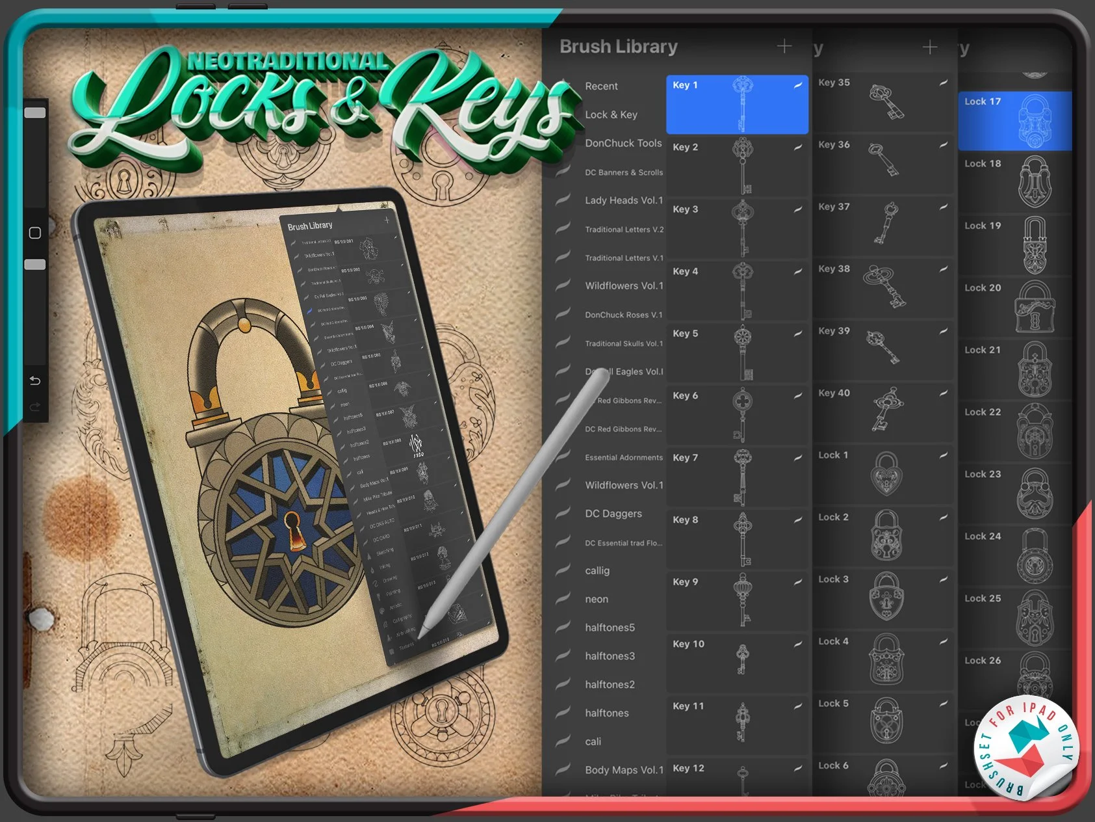Select the Key 5 brush
Image resolution: width=1095 pixels, height=822 pixels.
coord(737,351)
